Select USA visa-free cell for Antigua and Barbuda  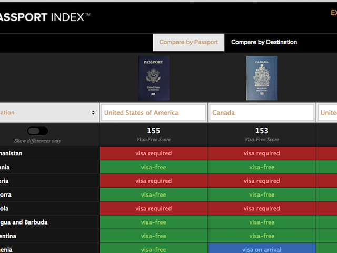pos(153,222)
